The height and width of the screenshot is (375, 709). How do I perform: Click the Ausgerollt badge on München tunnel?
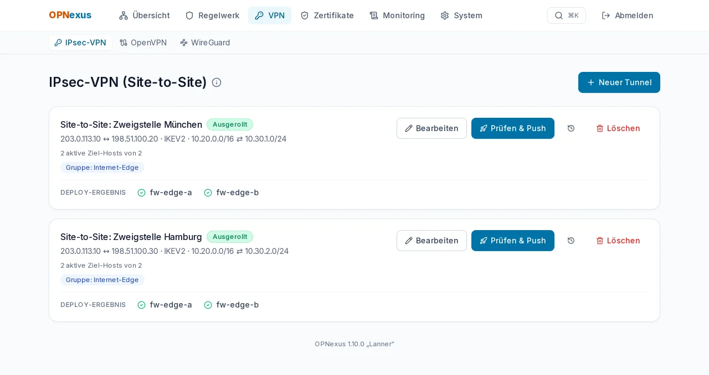230,124
